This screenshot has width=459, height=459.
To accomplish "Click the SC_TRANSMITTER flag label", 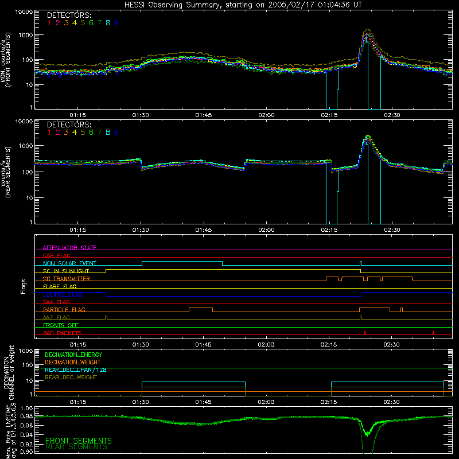I will (67, 279).
